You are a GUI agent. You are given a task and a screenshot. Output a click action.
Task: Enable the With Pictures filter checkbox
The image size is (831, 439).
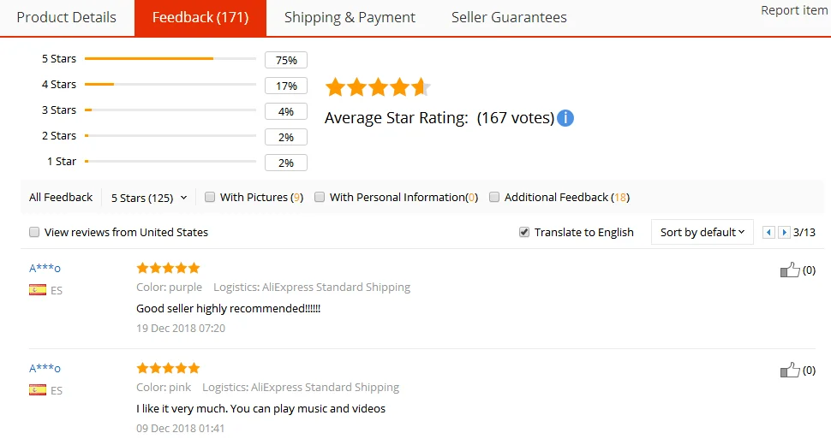[210, 198]
